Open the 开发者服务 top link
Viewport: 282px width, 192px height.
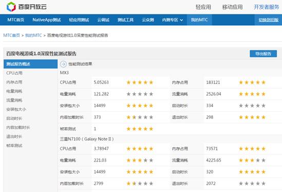[266, 7]
